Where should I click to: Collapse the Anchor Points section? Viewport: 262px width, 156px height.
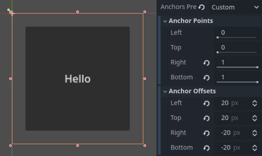click(165, 21)
